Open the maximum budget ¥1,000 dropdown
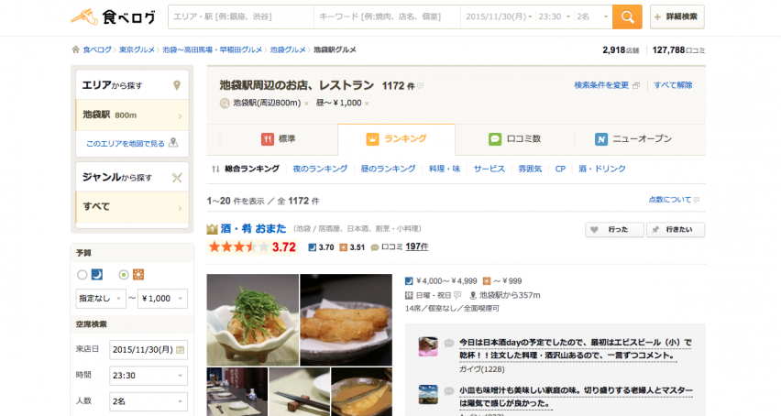This screenshot has height=416, width=781. point(162,299)
